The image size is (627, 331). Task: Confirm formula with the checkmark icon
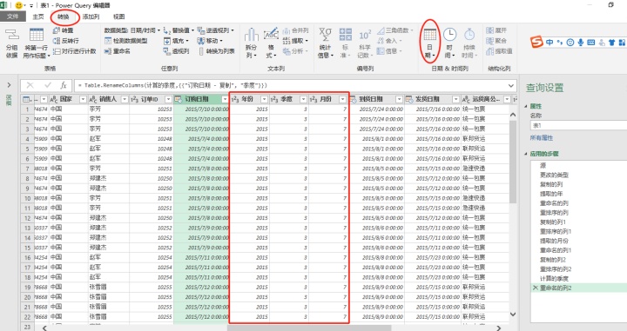click(x=48, y=85)
